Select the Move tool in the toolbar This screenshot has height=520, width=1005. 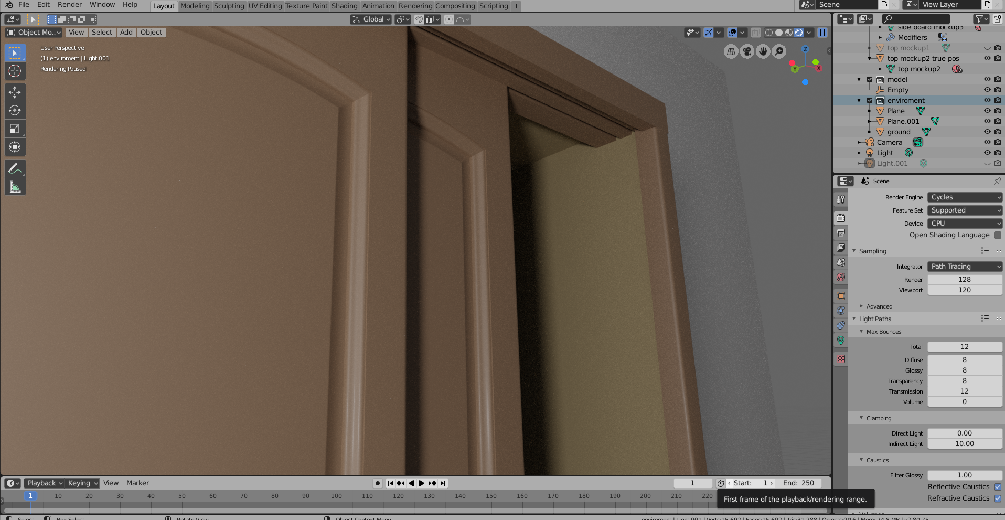(15, 92)
